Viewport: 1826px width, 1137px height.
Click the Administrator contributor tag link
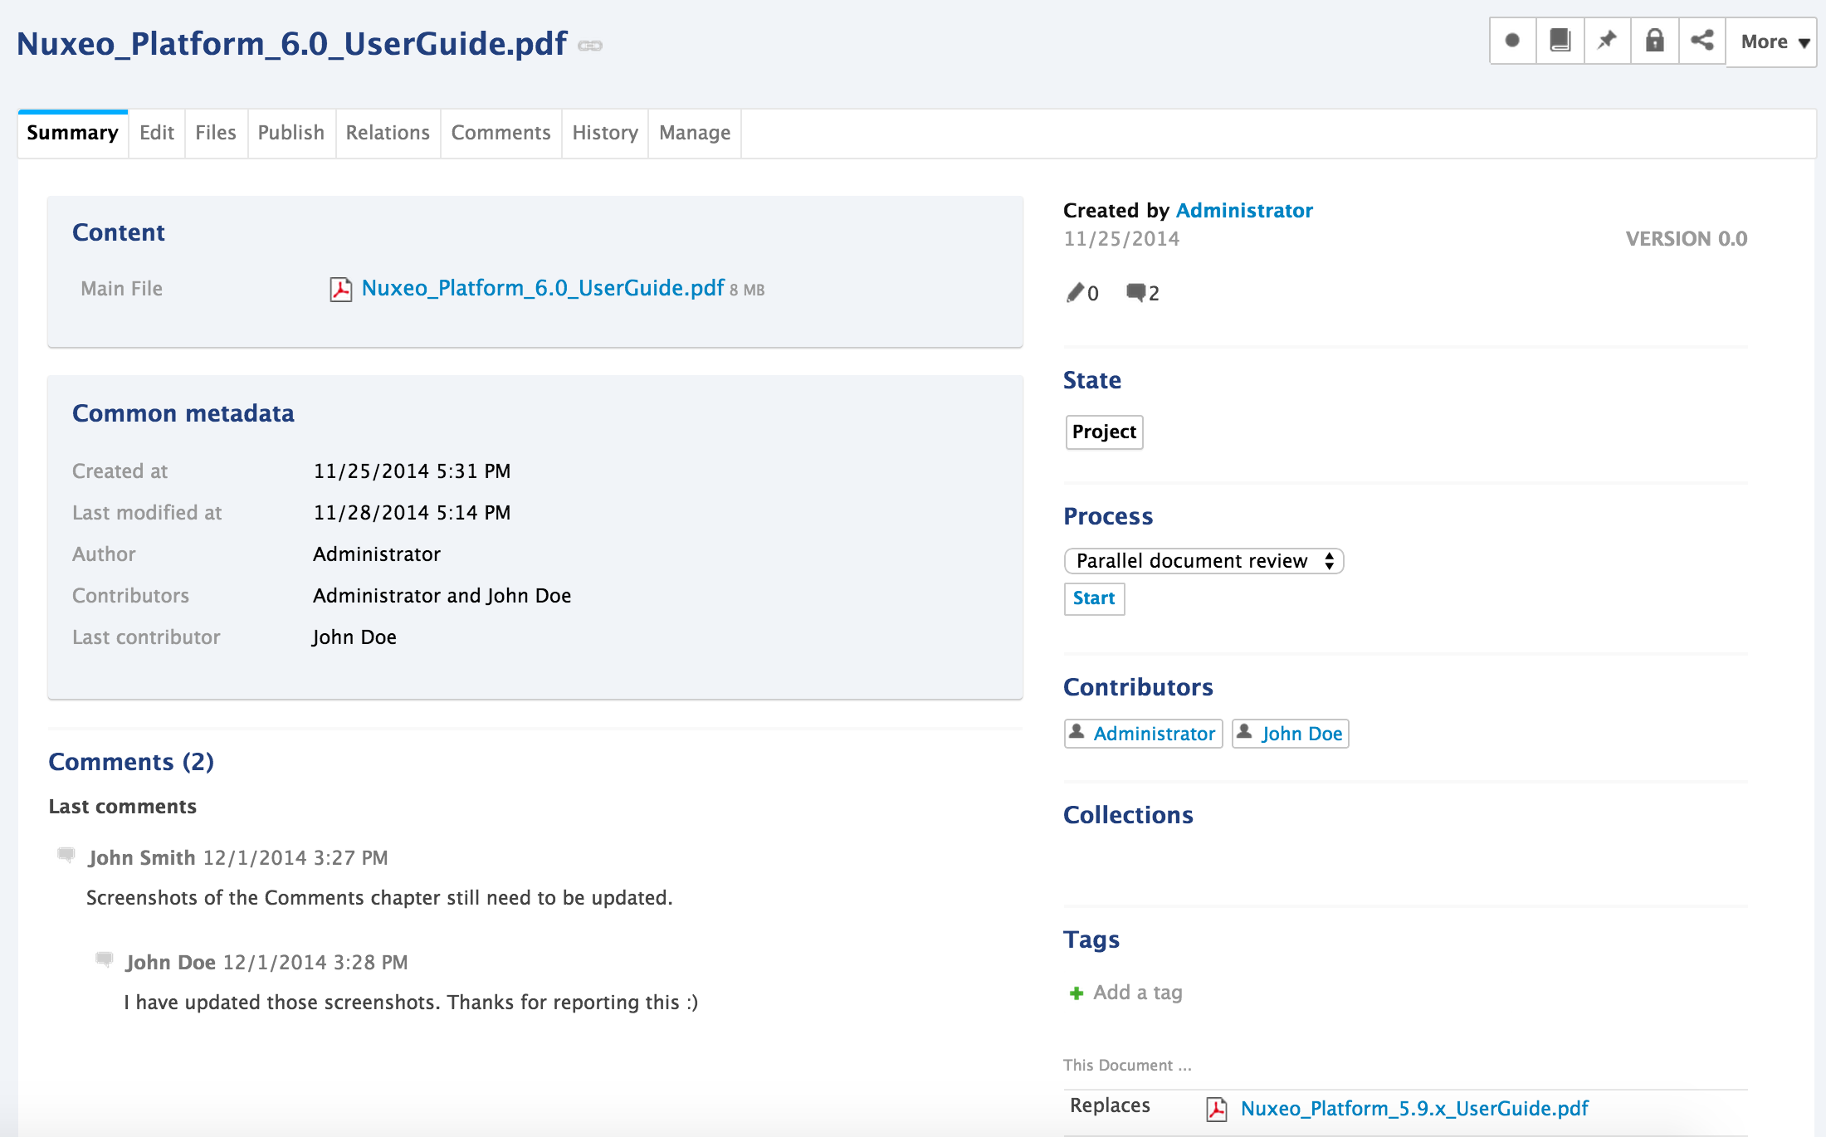pyautogui.click(x=1154, y=734)
